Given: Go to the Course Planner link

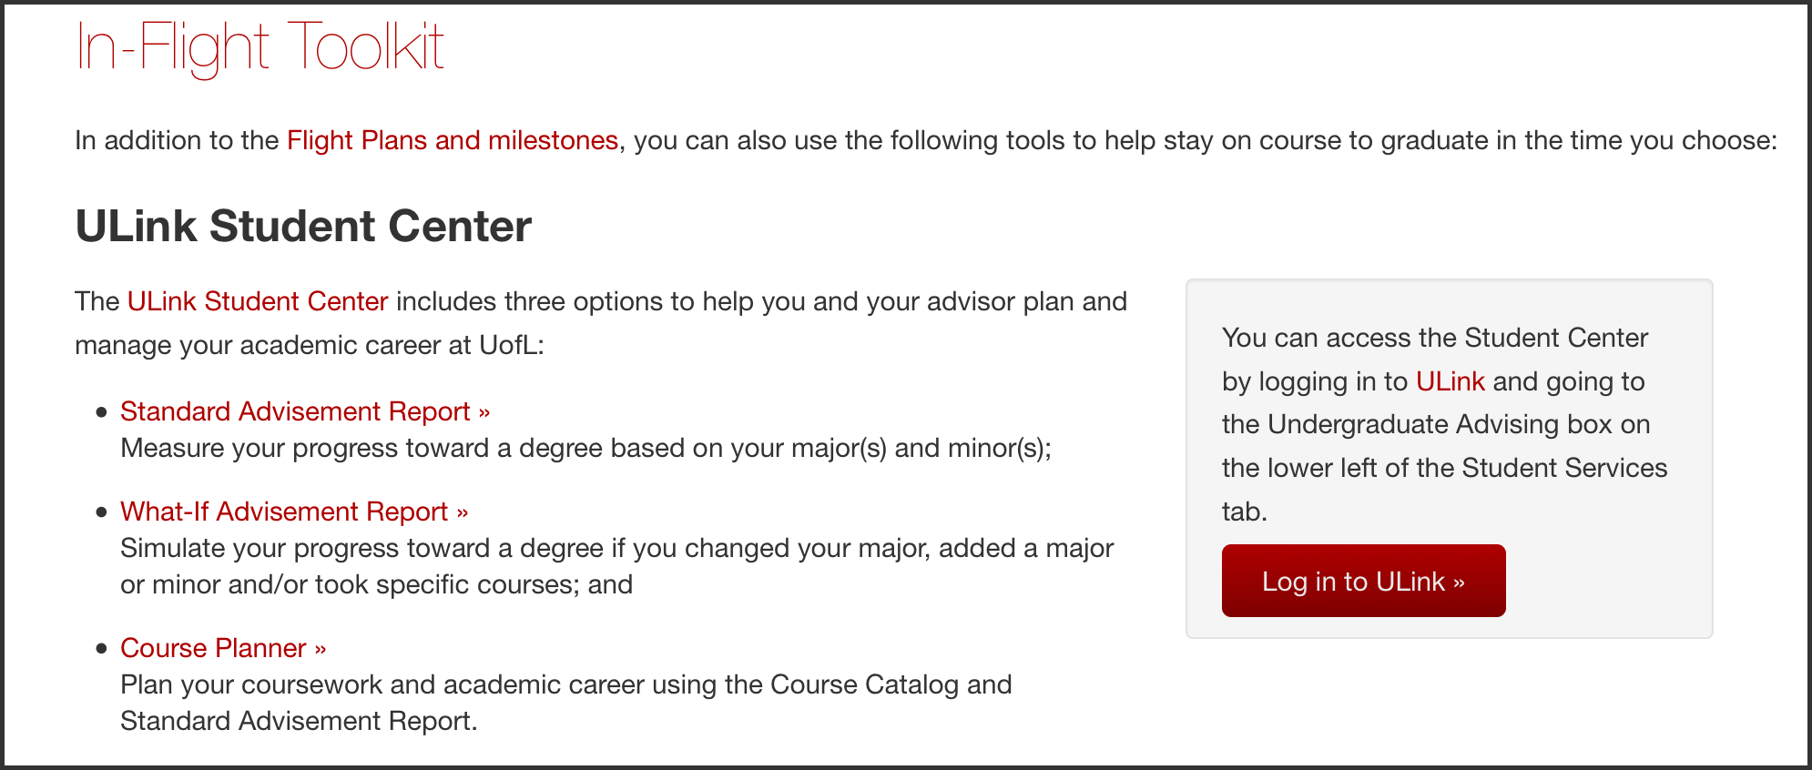Looking at the screenshot, I should [x=222, y=648].
